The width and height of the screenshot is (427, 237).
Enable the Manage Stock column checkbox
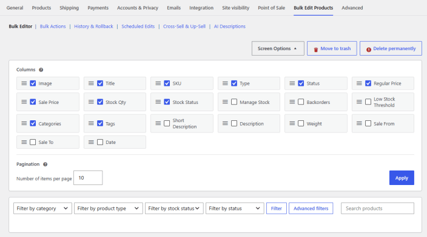coord(234,102)
